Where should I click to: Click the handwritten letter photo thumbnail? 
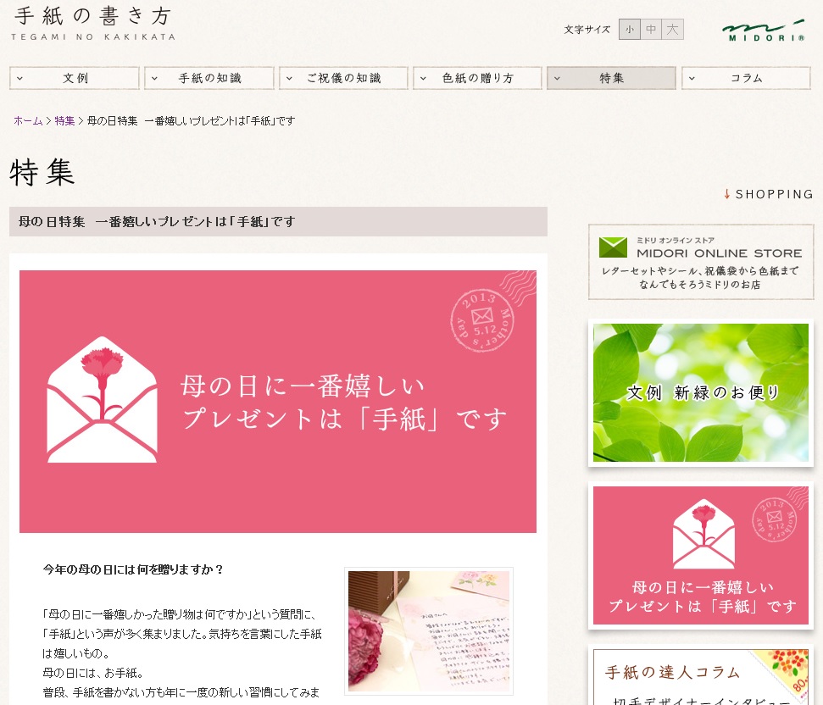click(429, 631)
